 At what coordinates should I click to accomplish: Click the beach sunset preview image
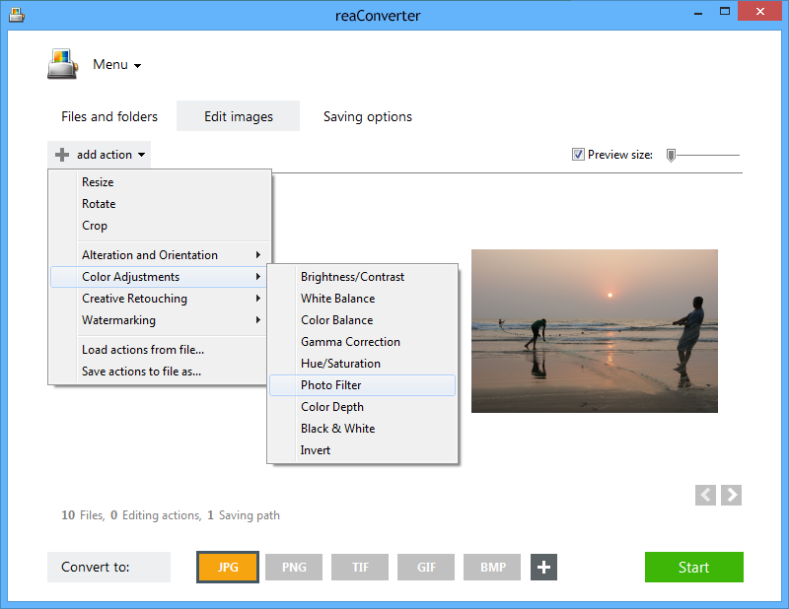tap(595, 331)
